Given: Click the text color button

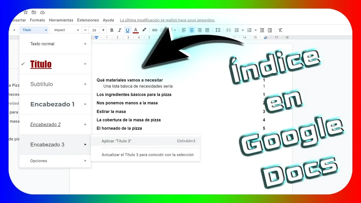Looking at the screenshot, I should 136,30.
